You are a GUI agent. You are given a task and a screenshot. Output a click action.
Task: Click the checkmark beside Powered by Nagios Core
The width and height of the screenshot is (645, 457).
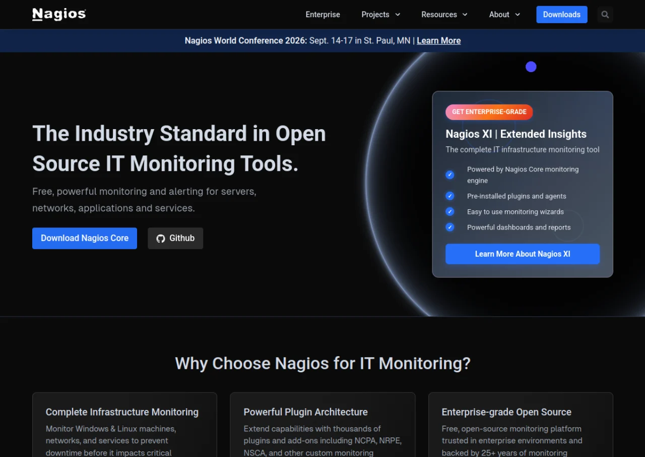(x=450, y=175)
